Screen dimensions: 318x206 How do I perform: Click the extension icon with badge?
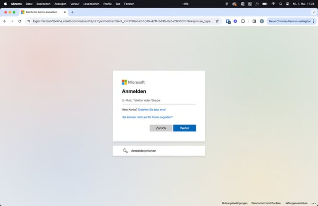228,21
